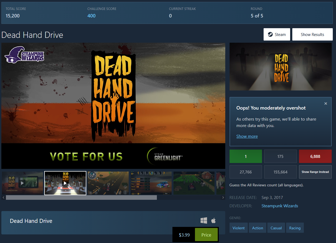336x243 pixels.
Task: Pick the 27,766 reviews guess
Action: click(246, 172)
